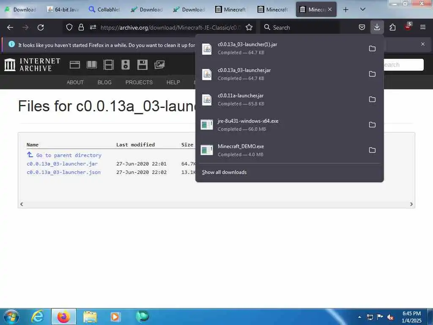Click the Internet Archive search field
Image resolution: width=433 pixels, height=325 pixels.
pos(403,65)
